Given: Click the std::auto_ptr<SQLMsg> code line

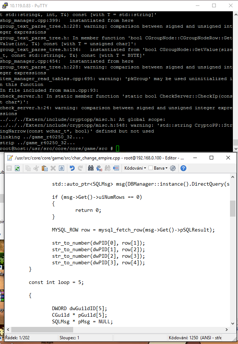Looking at the screenshot, I should coord(140,184).
